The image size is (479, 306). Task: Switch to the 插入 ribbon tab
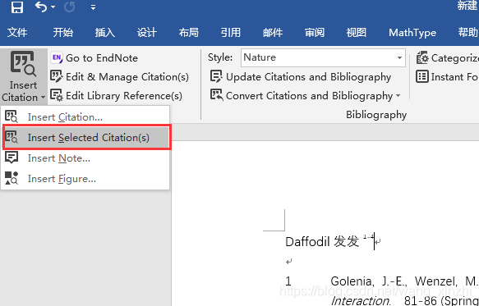(105, 32)
